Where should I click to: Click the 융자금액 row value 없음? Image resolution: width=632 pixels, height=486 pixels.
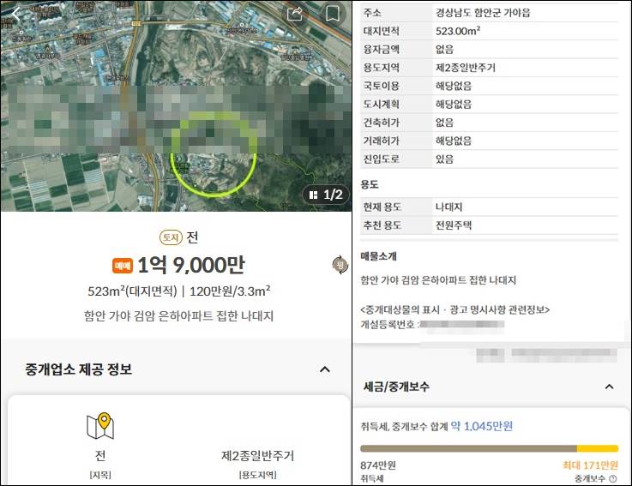point(444,49)
